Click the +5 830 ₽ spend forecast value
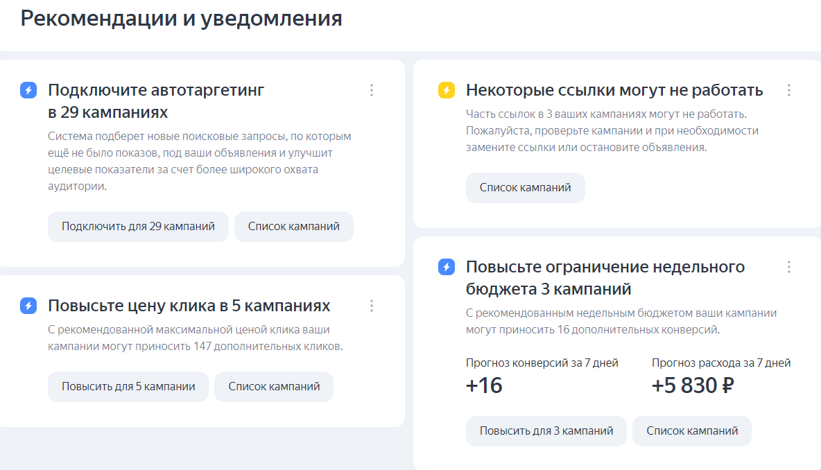The height and width of the screenshot is (470, 821). [x=692, y=385]
